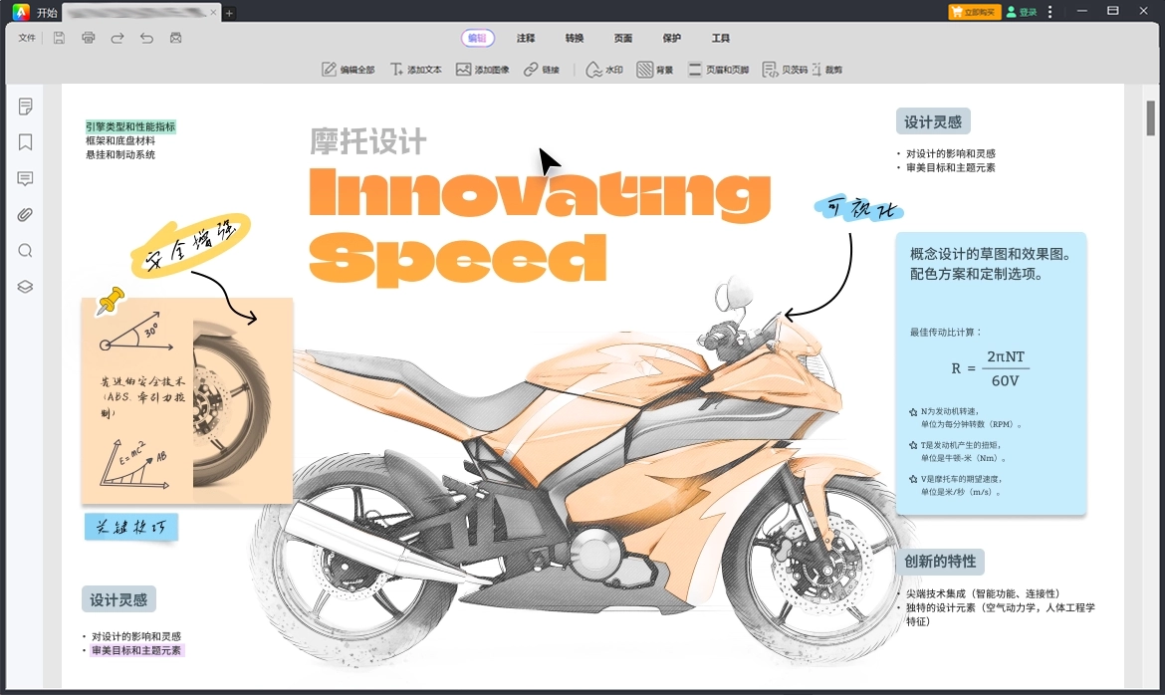1165x695 pixels.
Task: Switch to the 页面 (Page) tab
Action: pos(623,38)
